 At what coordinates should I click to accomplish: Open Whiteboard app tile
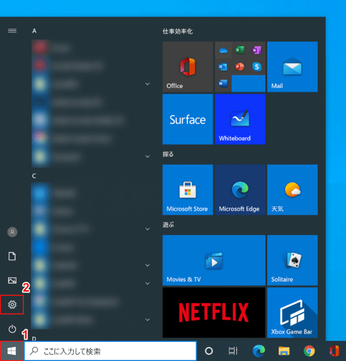(240, 119)
